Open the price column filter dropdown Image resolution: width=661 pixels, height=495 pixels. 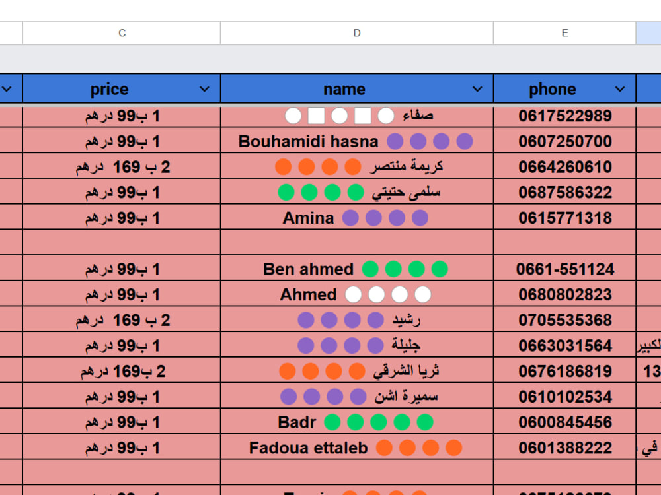coord(204,89)
